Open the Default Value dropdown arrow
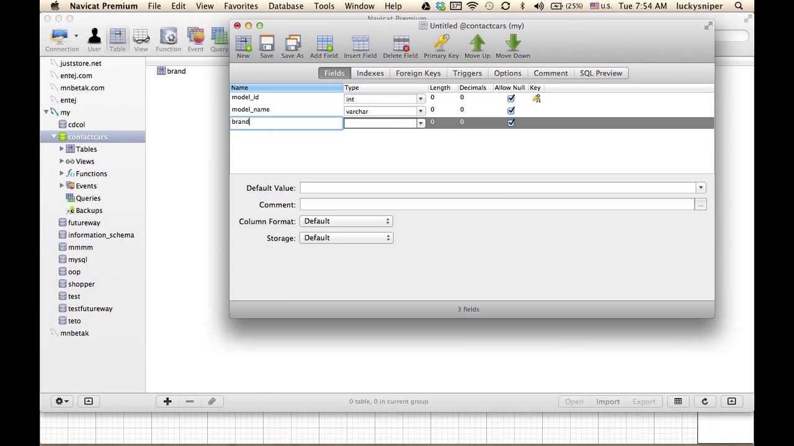The width and height of the screenshot is (794, 446). click(700, 188)
